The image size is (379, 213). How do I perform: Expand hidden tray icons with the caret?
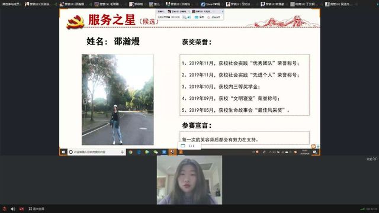point(270,152)
